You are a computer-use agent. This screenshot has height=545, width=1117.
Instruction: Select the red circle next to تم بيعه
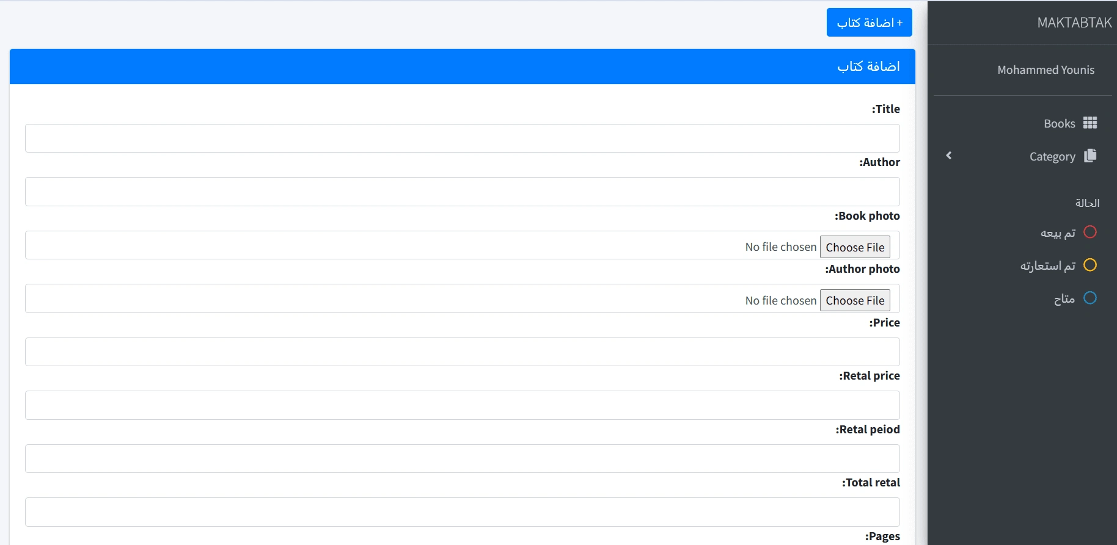1090,232
